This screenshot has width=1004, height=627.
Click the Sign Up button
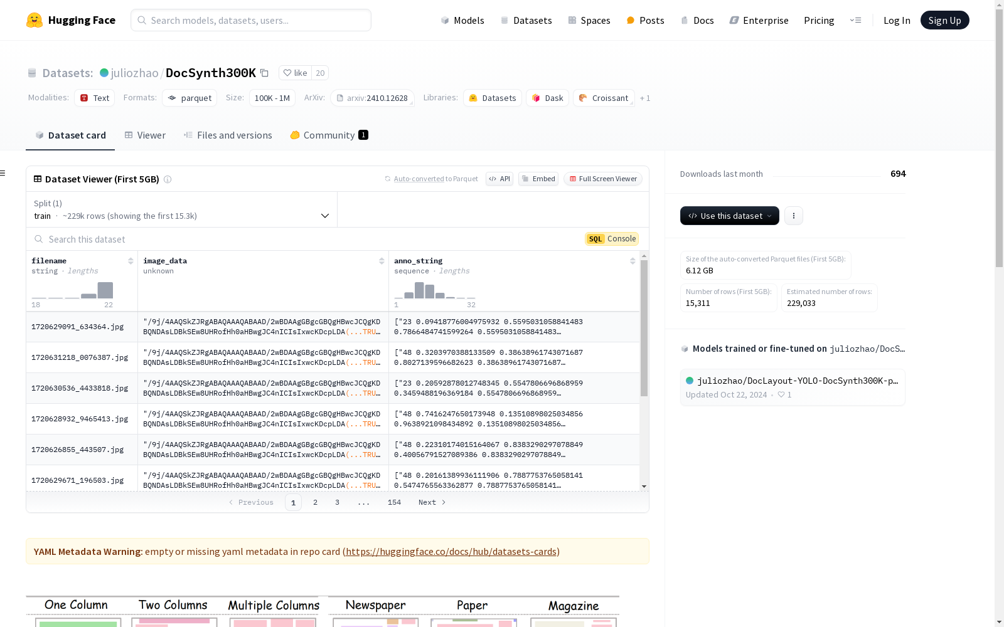945,20
